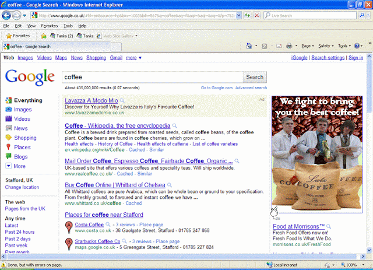Open Live Search provider dropdown arrow
The image size is (373, 270).
[368, 16]
